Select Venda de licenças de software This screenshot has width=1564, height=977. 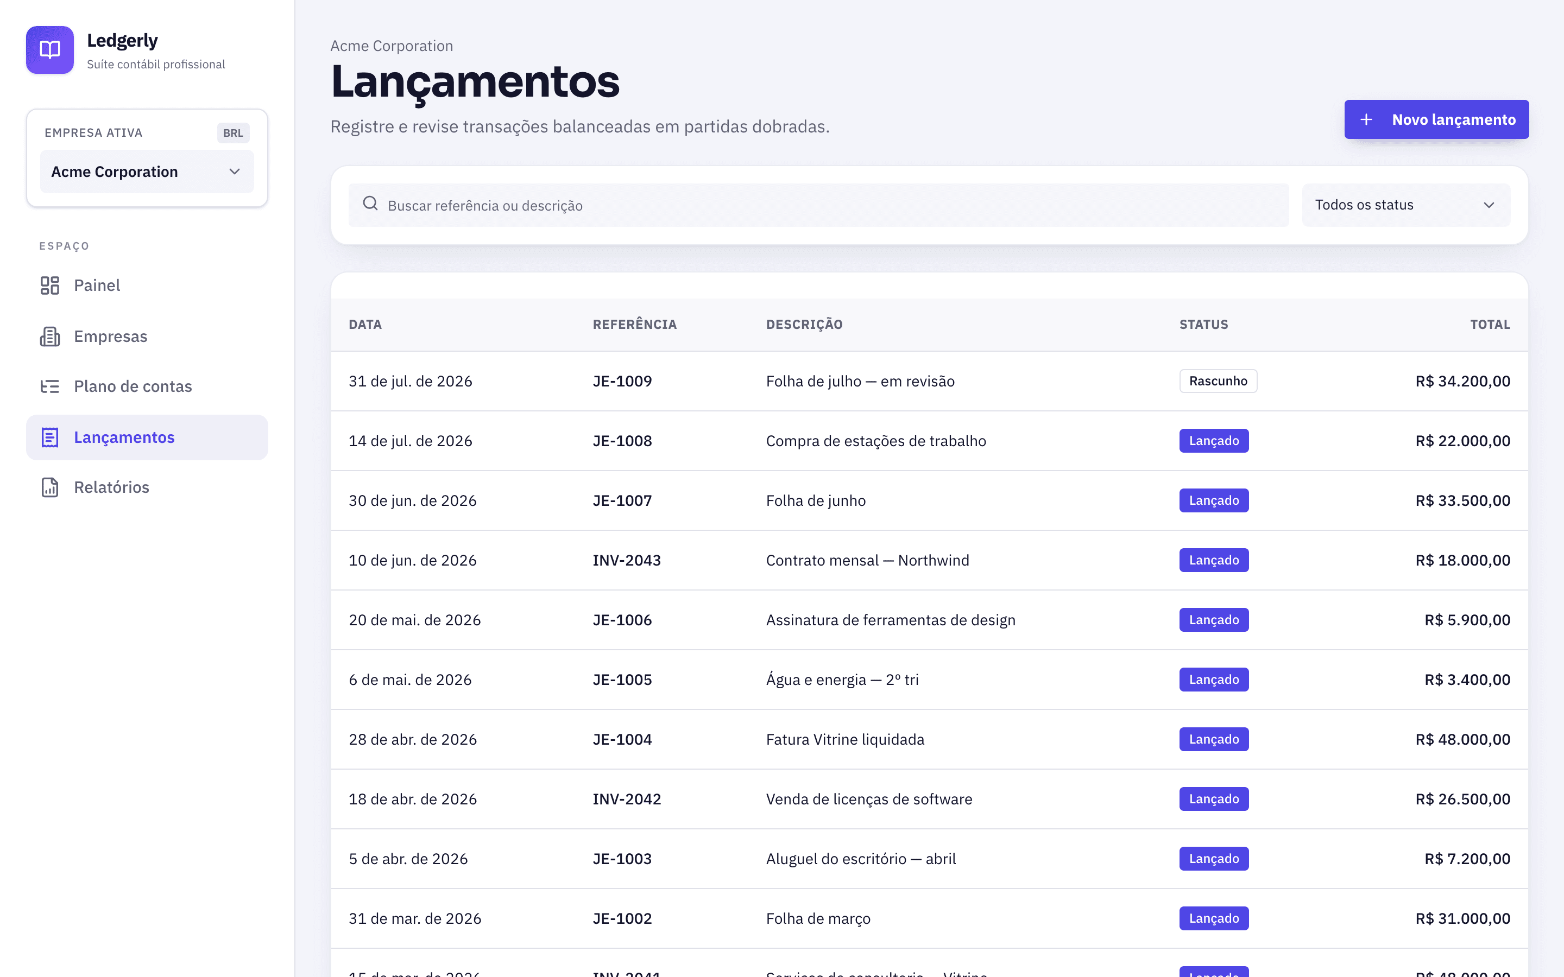coord(868,800)
